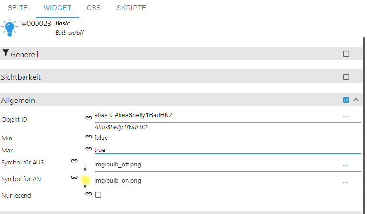Collapse the Allgemein section with chevron
367x214 pixels.
pos(356,100)
